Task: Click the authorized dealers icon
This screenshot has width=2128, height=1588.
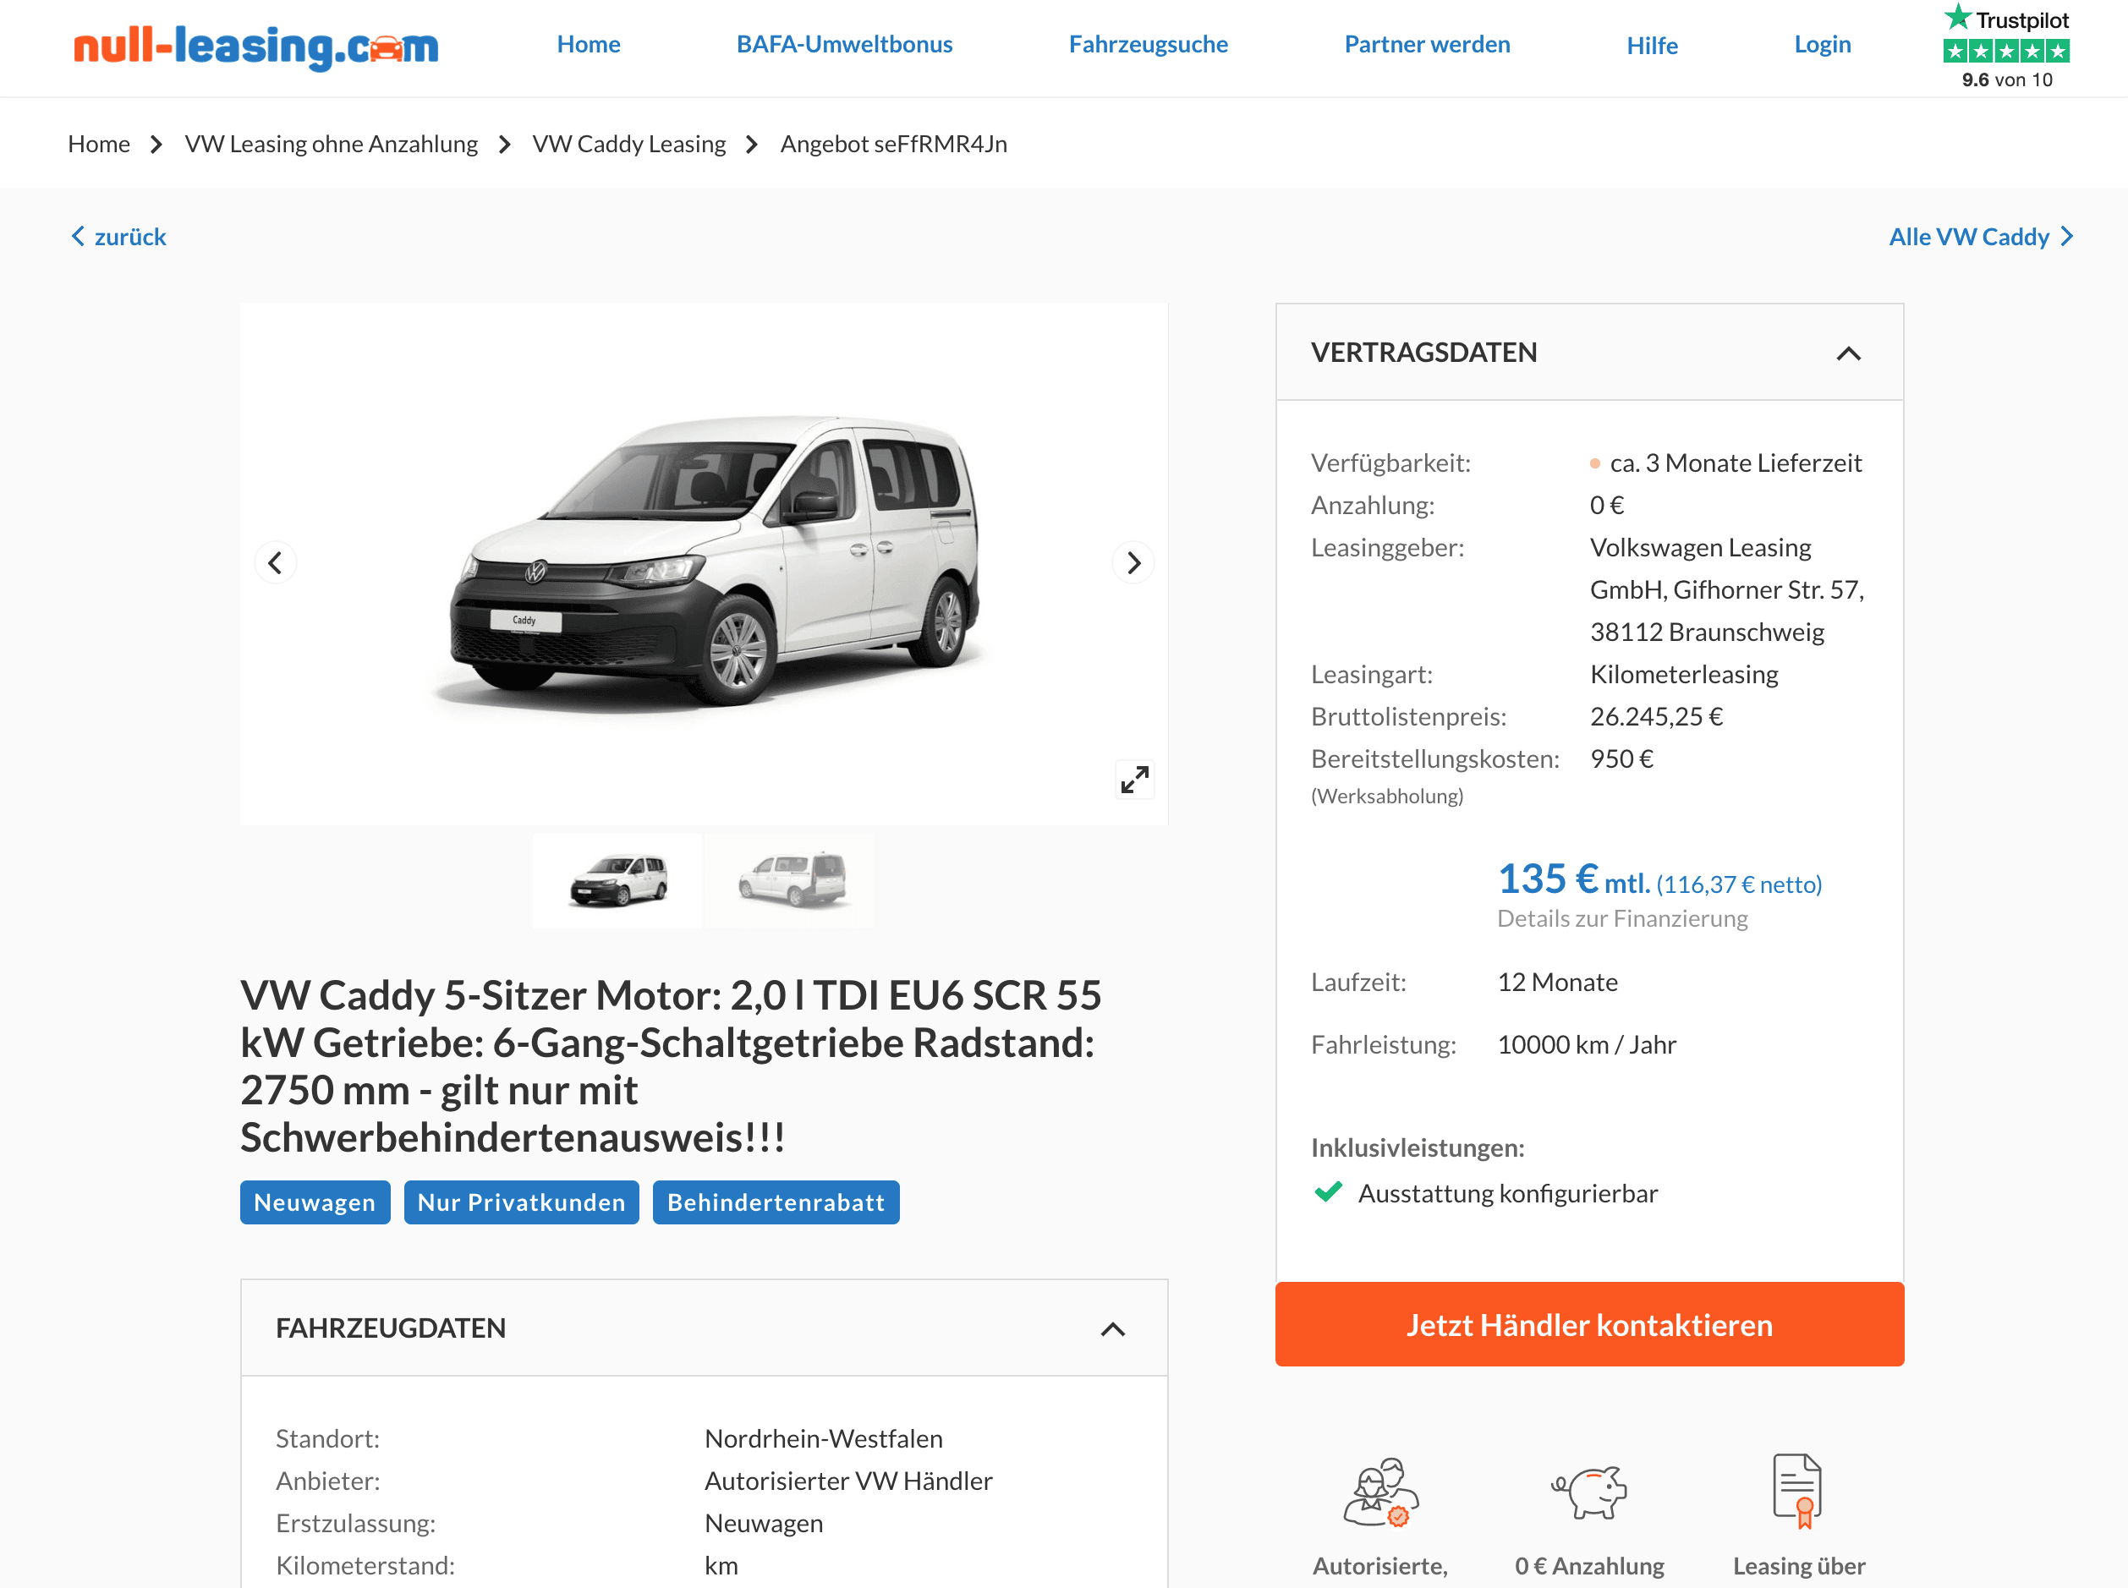Action: coord(1379,1492)
